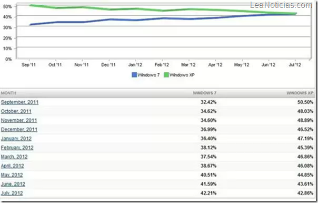
Task: Click the Mar '12 axis label
Action: 188,65
